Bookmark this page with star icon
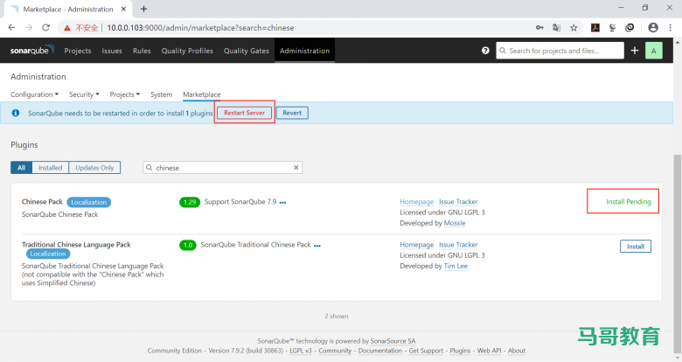 coord(574,27)
